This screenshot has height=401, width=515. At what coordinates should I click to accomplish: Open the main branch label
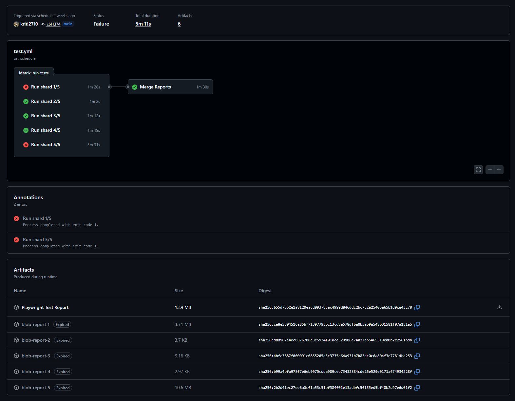click(x=68, y=24)
